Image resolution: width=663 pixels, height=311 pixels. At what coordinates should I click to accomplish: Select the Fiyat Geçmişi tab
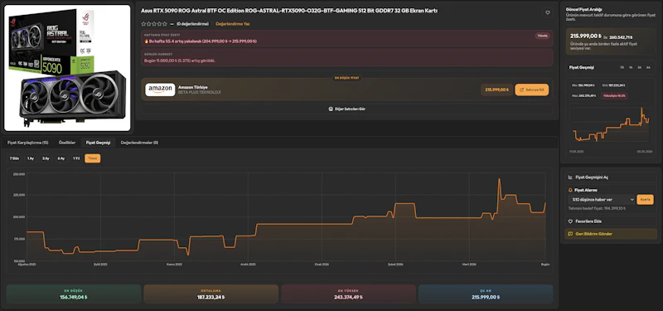[98, 143]
